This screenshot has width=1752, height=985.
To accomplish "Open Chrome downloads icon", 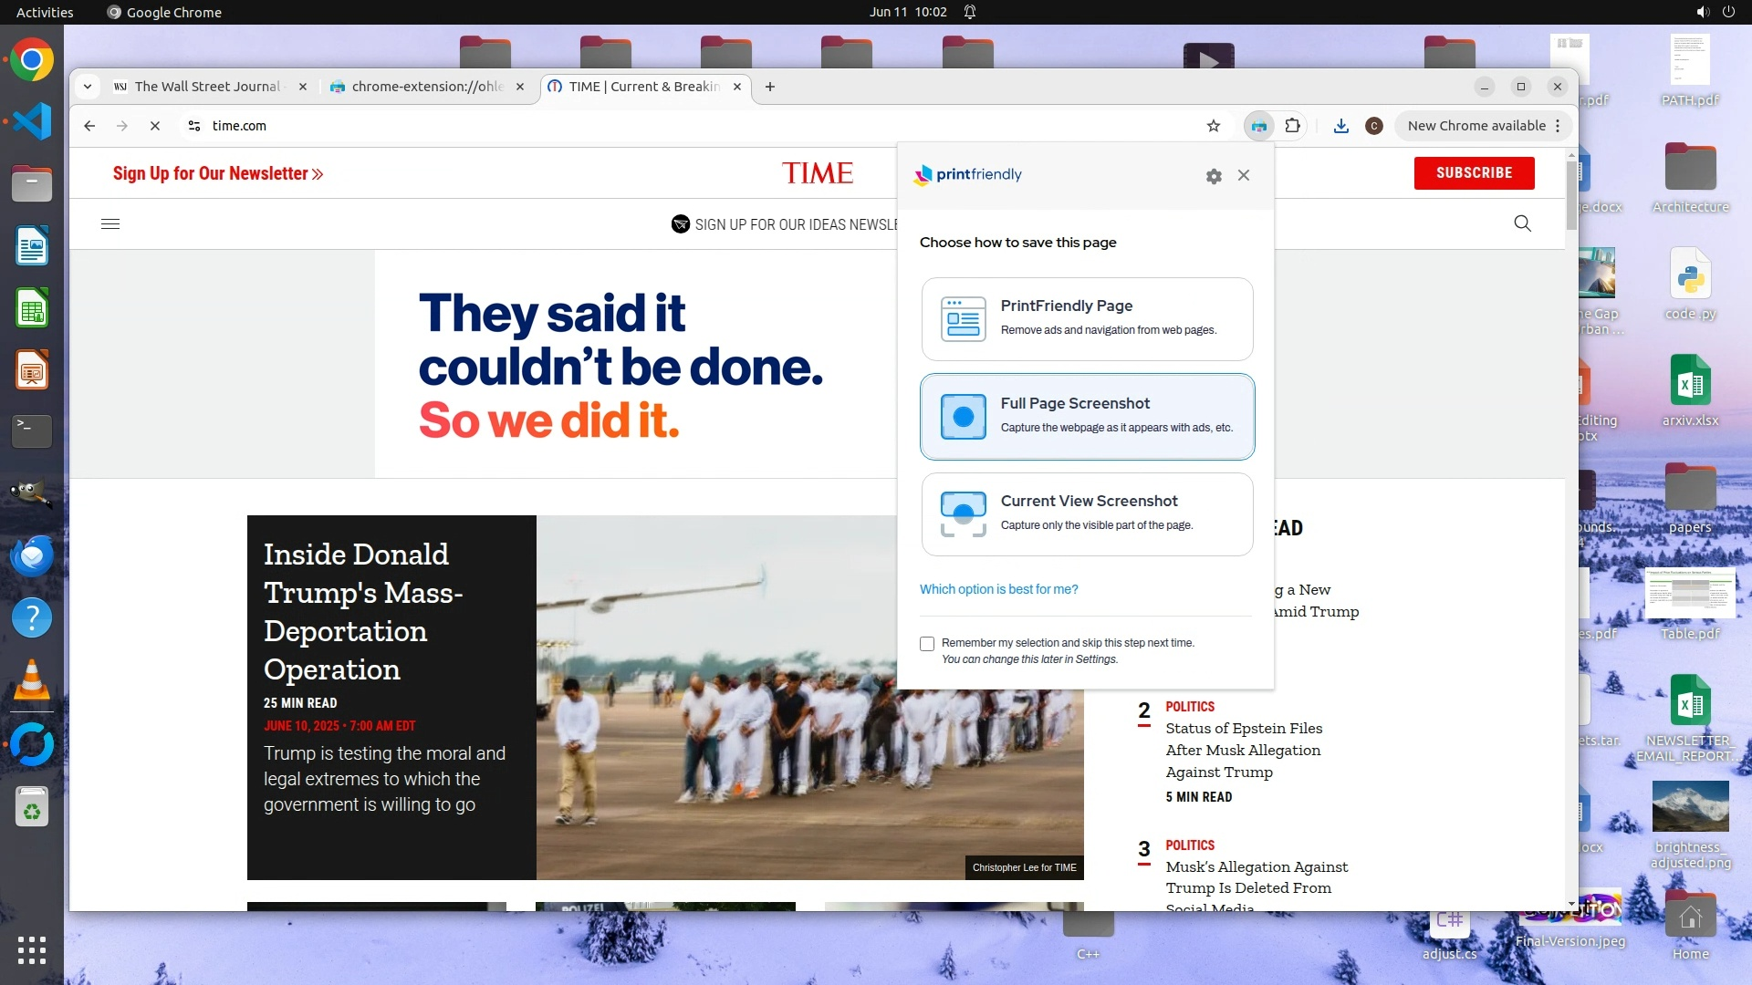I will coord(1340,126).
